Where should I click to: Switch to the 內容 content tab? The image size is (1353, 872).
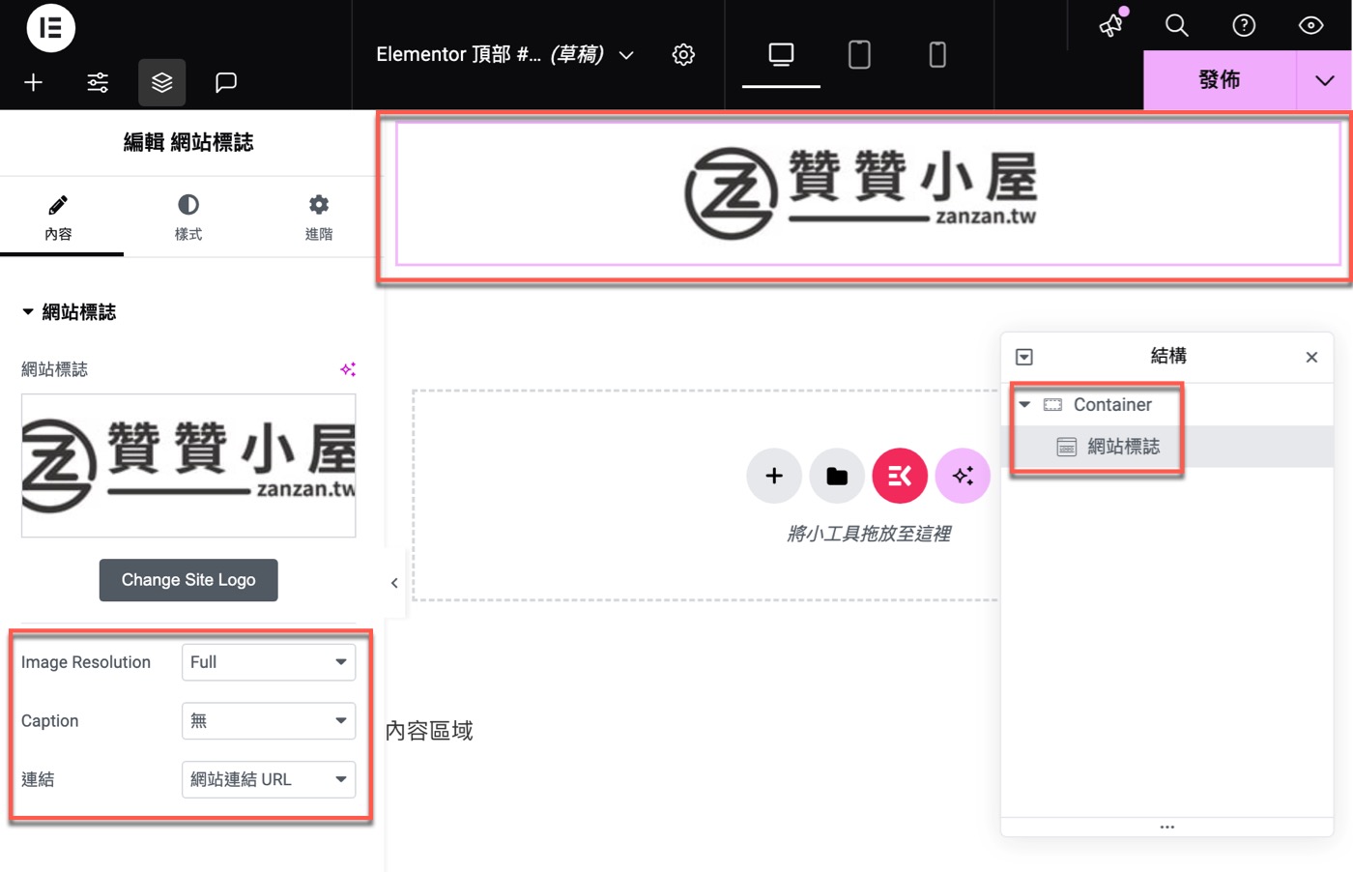[58, 218]
